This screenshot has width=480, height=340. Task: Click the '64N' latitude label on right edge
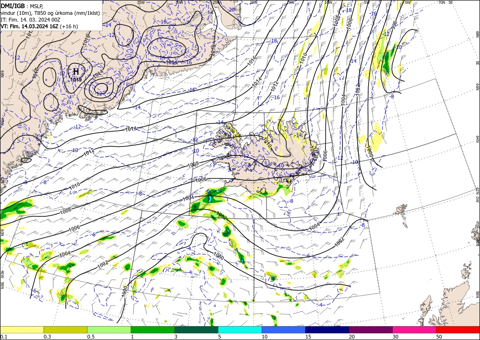[x=477, y=139]
